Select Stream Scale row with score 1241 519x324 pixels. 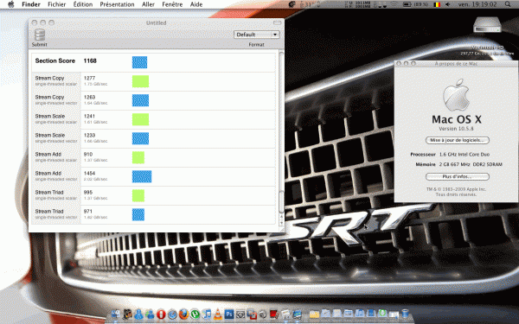[x=154, y=119]
